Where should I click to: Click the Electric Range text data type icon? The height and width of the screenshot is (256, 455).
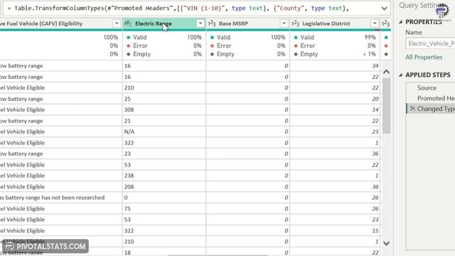point(128,23)
